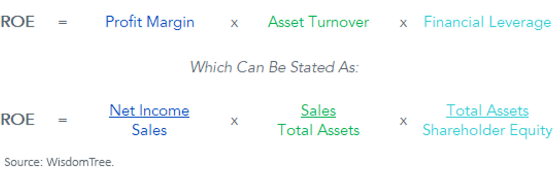Screen dimensions: 558x171
Task: Select the green Asset Turnover text
Action: pos(318,22)
